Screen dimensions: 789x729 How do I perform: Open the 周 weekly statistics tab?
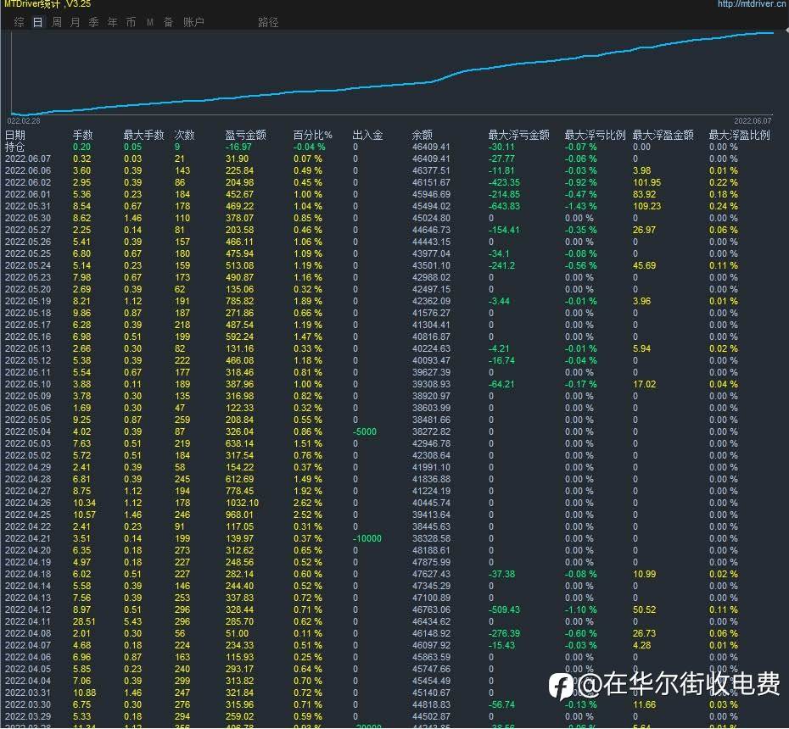[57, 22]
